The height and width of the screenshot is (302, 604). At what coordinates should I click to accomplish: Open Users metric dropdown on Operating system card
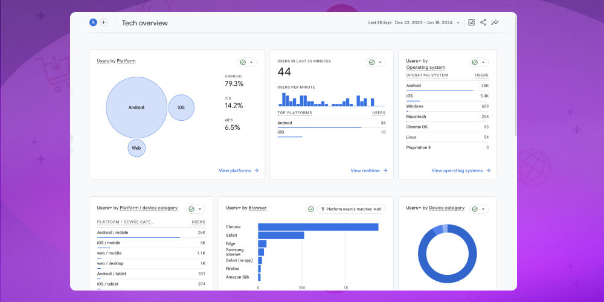[414, 61]
